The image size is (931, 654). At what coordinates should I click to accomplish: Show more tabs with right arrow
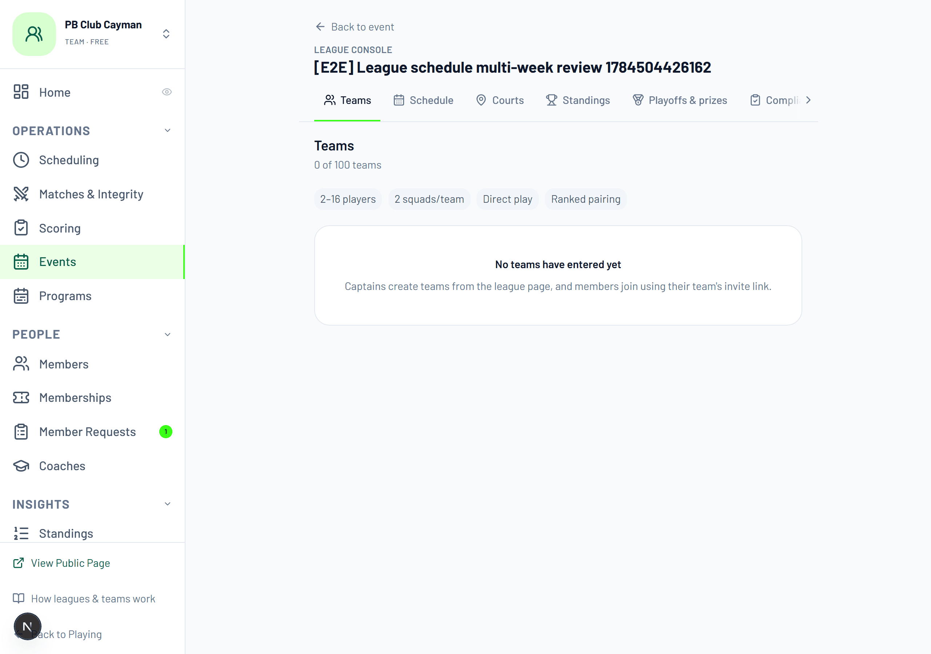[x=808, y=100]
